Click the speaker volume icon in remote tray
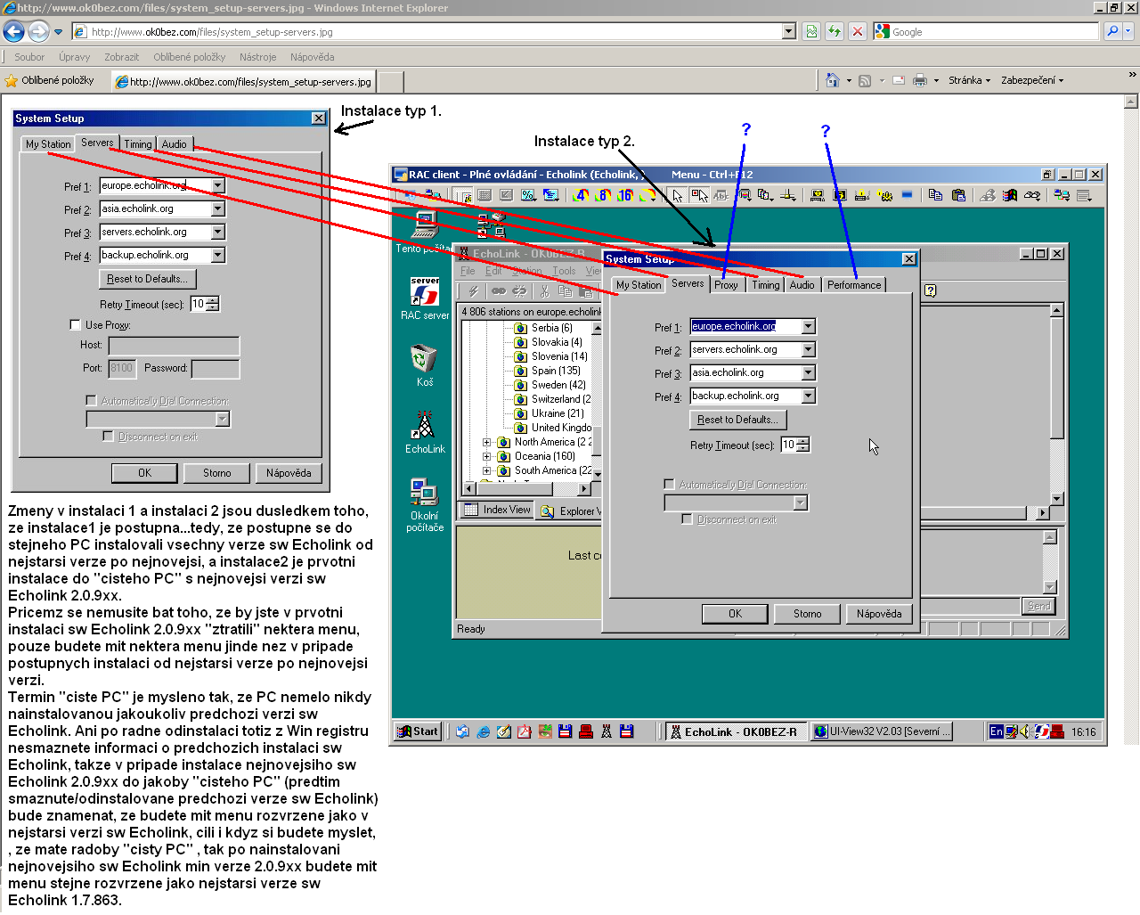The width and height of the screenshot is (1140, 915). click(1025, 731)
